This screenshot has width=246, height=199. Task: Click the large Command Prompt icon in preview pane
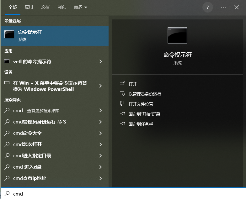click(177, 35)
